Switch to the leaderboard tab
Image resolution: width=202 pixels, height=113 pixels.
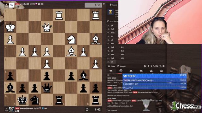151,71
